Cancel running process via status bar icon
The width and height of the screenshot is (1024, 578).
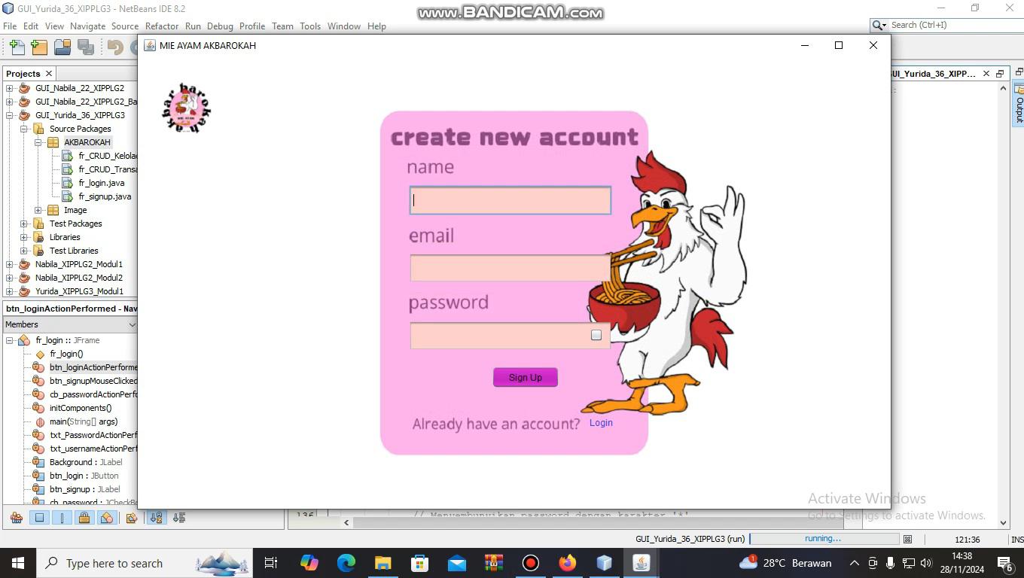(908, 539)
